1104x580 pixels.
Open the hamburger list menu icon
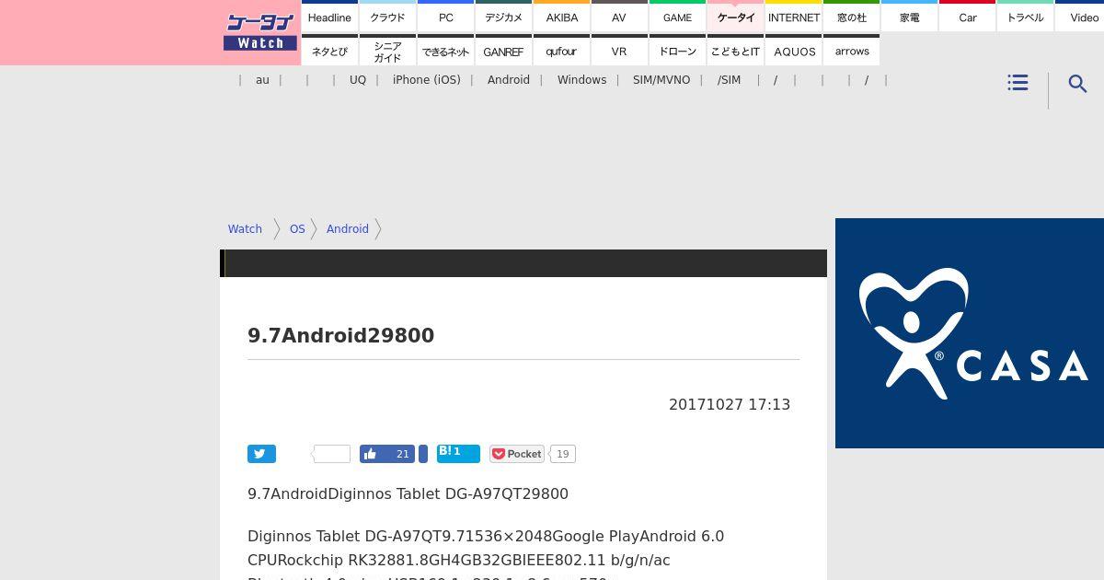click(x=1018, y=83)
